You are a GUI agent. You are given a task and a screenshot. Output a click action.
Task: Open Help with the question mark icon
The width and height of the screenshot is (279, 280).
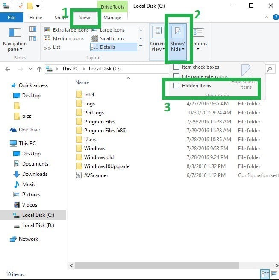click(276, 17)
